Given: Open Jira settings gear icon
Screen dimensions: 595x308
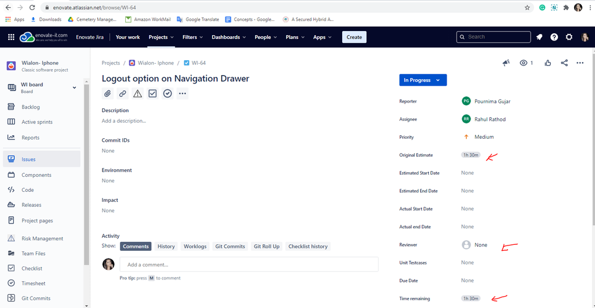Looking at the screenshot, I should pos(569,37).
